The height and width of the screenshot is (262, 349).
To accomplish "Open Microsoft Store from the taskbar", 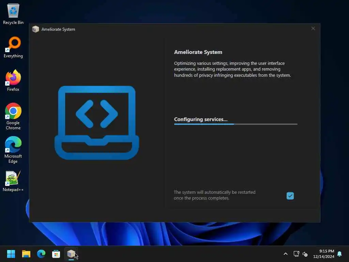I will 56,254.
